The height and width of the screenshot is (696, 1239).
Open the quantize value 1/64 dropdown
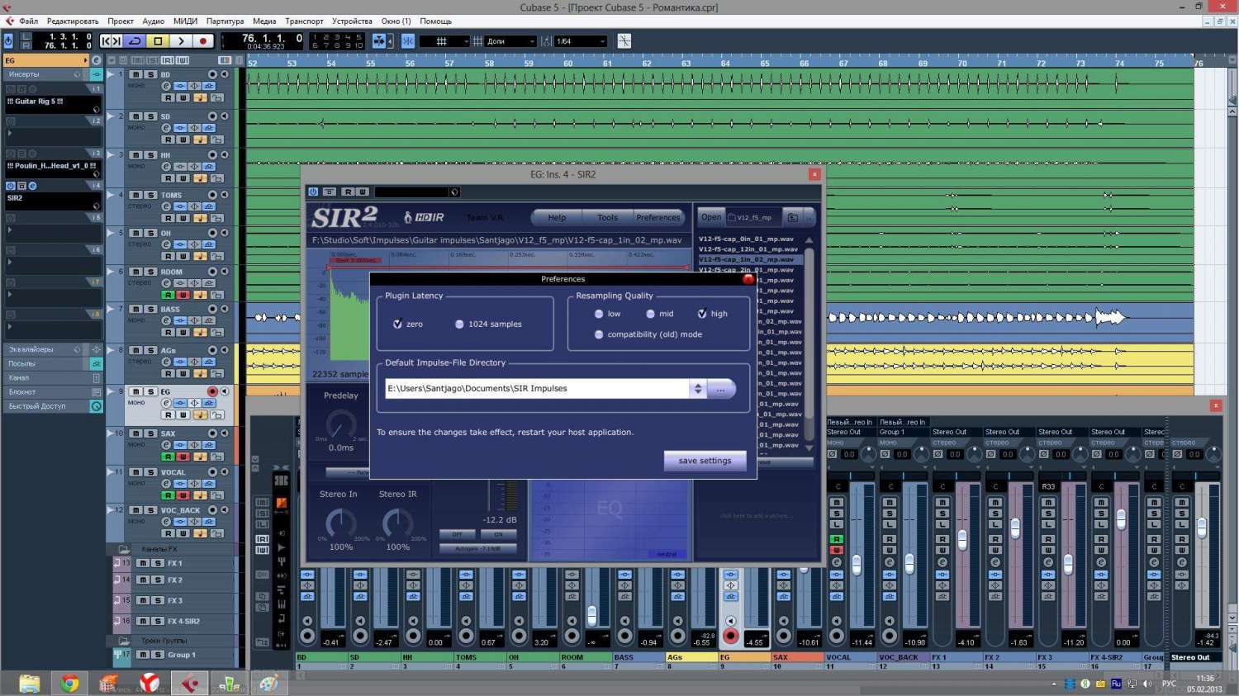click(x=581, y=41)
